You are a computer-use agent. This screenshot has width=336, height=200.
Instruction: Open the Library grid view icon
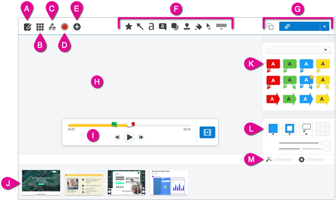(x=40, y=27)
